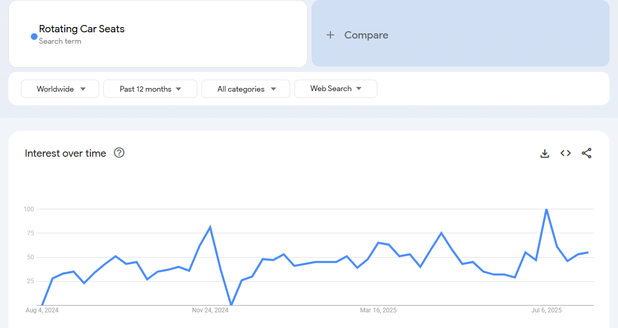Click the Aug 4, 2024 axis label
Screen dimensions: 618x328
click(x=42, y=310)
